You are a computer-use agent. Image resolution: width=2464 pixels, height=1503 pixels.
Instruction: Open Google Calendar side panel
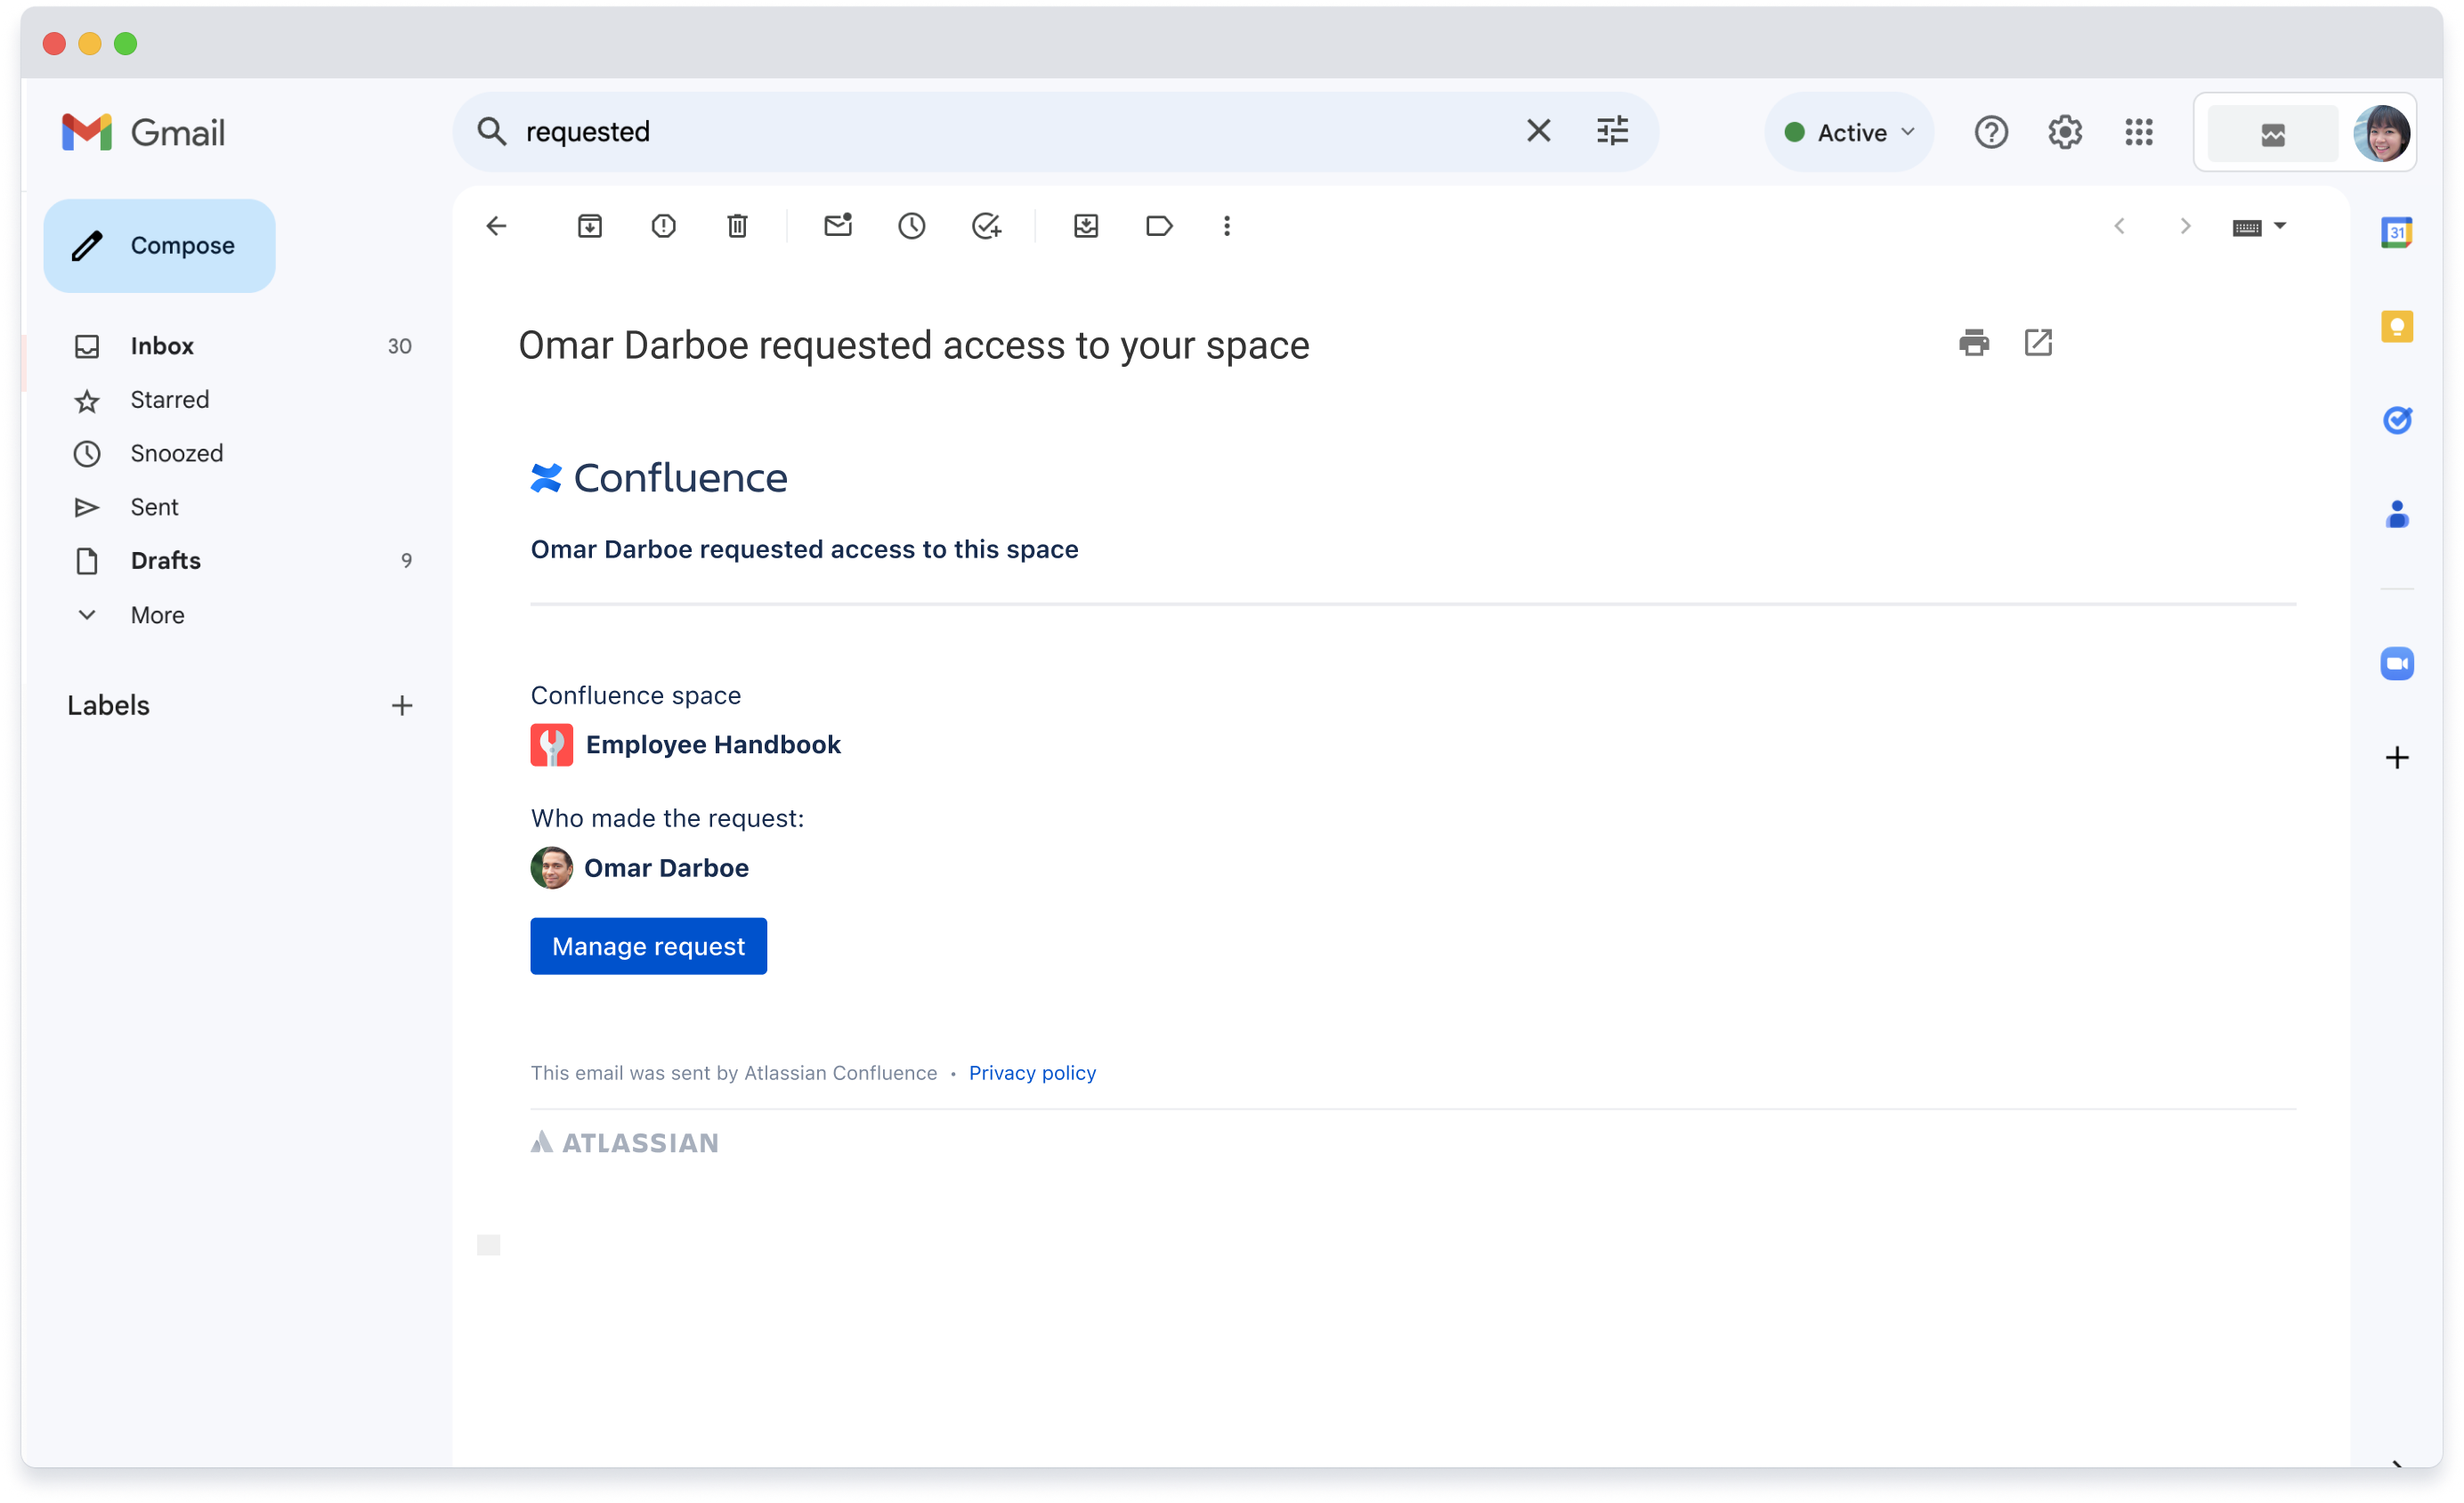(x=2396, y=231)
